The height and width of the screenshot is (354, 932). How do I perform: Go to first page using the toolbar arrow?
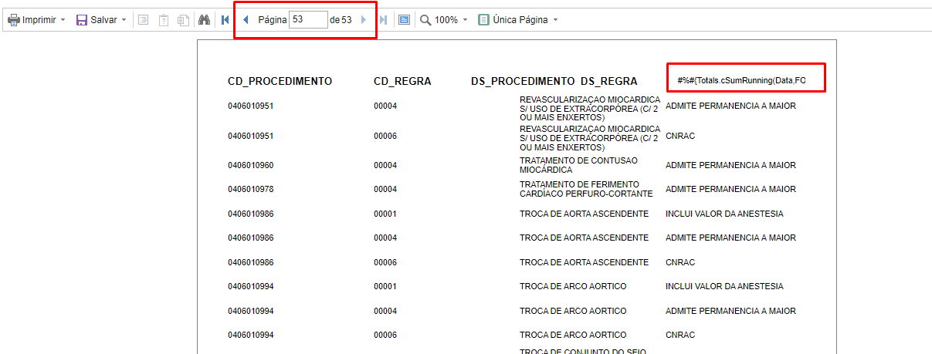pos(225,20)
